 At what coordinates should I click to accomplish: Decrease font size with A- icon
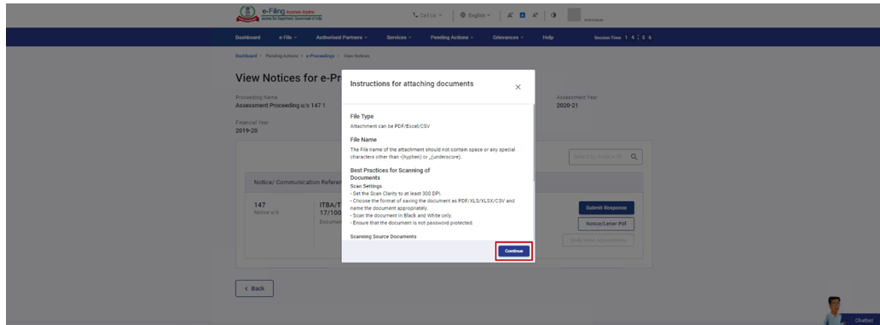point(510,15)
